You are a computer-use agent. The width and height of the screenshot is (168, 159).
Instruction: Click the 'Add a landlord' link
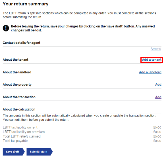point(150,72)
